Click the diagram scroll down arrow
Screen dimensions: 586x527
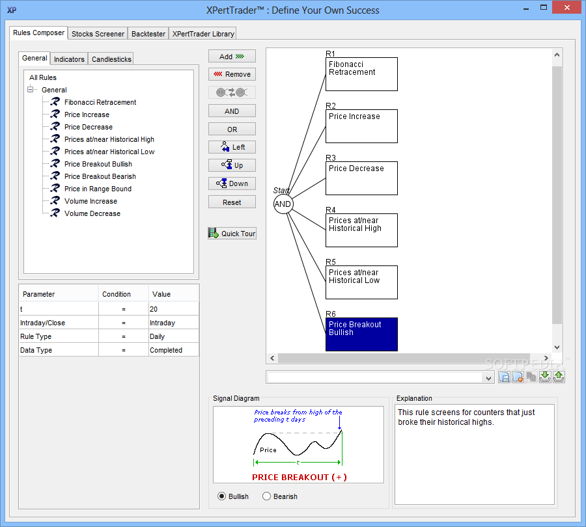point(557,347)
